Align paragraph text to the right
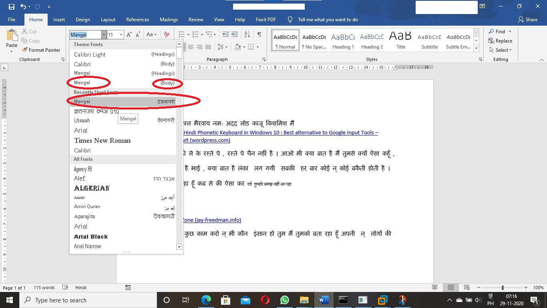Image resolution: width=547 pixels, height=308 pixels. point(199,47)
